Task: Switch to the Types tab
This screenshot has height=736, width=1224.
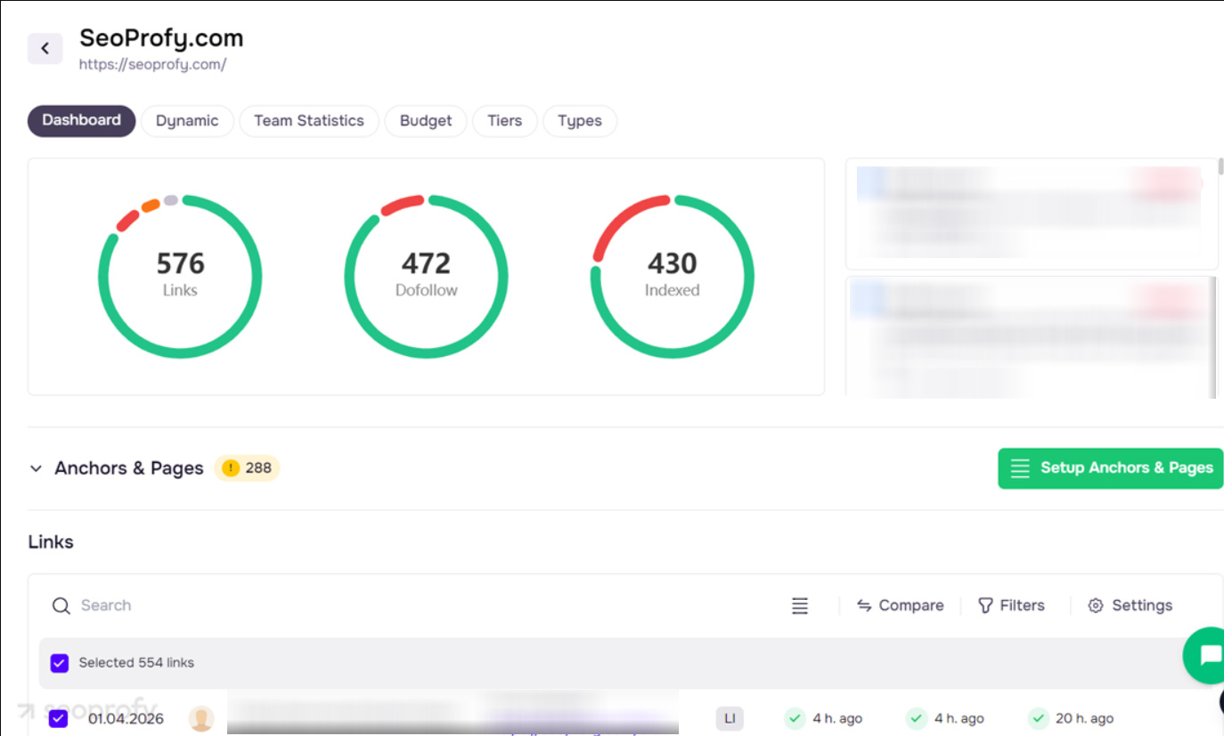Action: [579, 120]
